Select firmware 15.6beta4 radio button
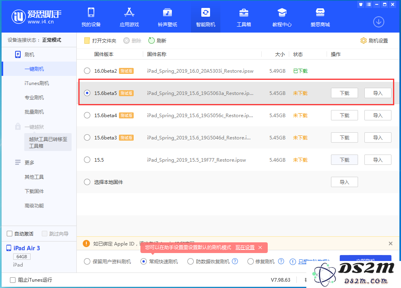This screenshot has height=288, width=401. [87, 115]
